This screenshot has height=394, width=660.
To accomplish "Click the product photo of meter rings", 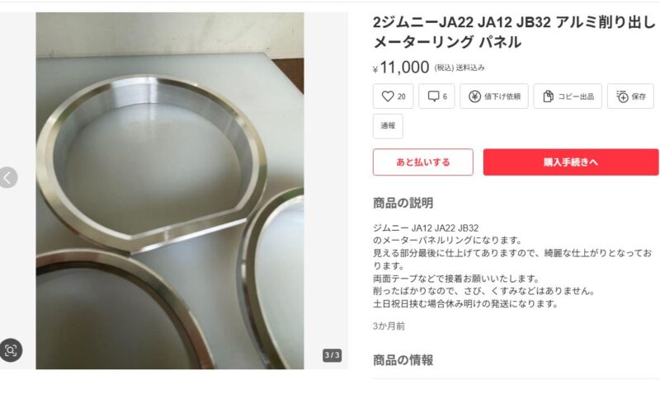I will 170,190.
